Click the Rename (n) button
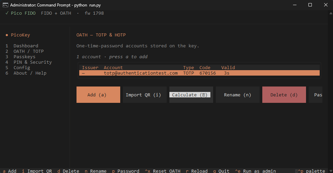The image size is (333, 173). (x=238, y=95)
